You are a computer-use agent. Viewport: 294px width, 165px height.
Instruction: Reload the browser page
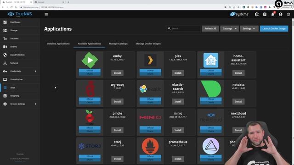point(11,7)
